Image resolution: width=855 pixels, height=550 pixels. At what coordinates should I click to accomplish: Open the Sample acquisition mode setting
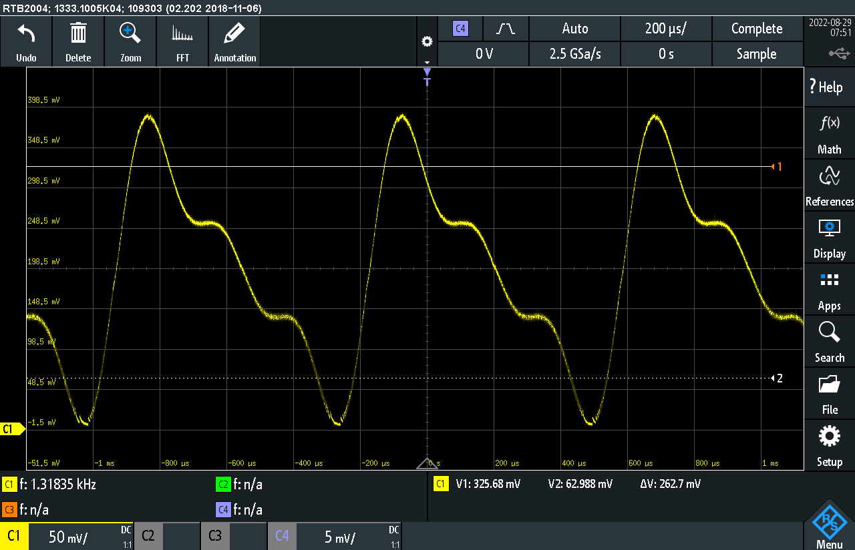coord(757,54)
